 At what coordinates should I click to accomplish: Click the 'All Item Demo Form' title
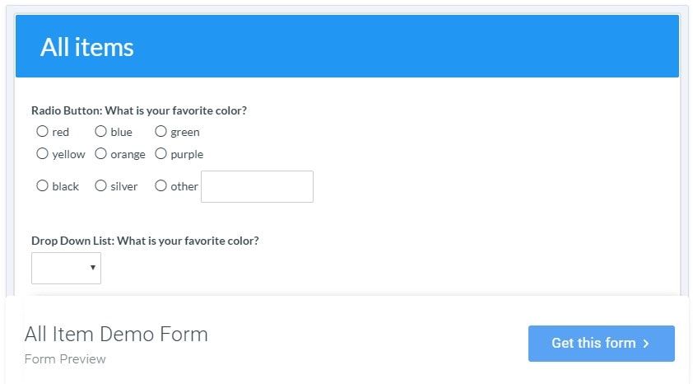point(116,334)
